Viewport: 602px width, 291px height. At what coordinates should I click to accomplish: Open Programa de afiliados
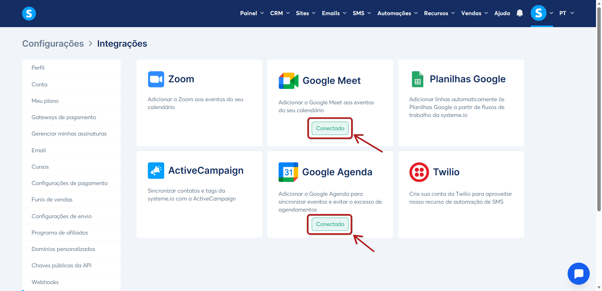71,233
